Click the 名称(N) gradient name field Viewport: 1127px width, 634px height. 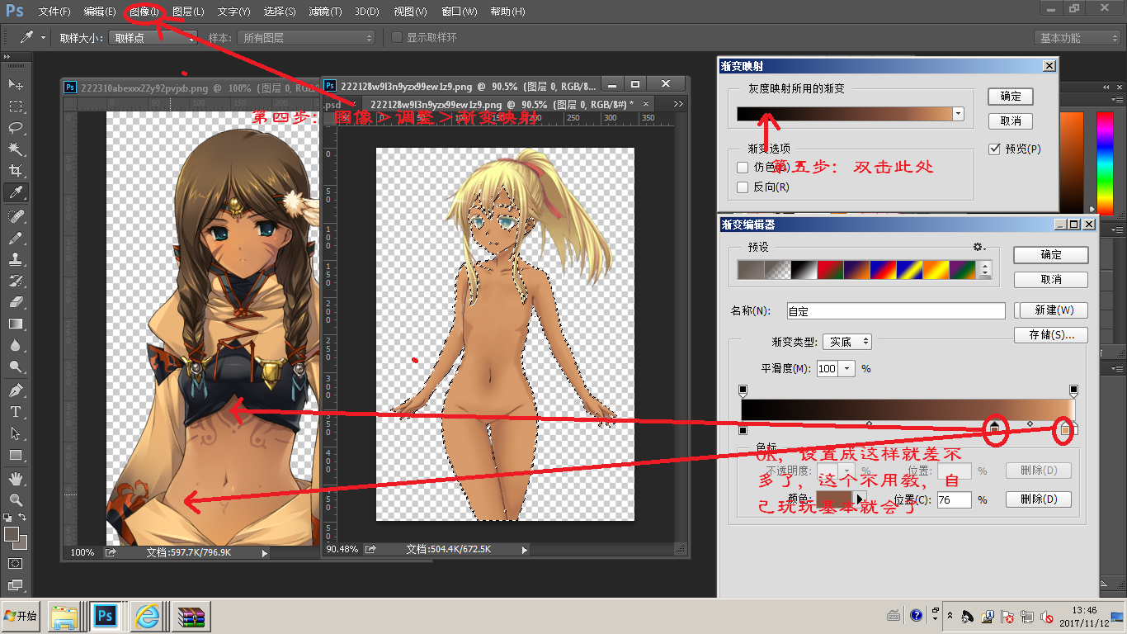(x=896, y=311)
